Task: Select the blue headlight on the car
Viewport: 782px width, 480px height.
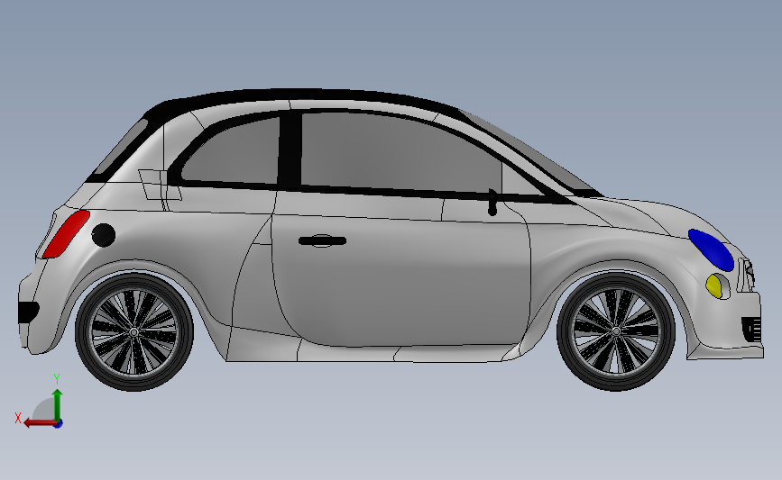Action: pyautogui.click(x=711, y=249)
